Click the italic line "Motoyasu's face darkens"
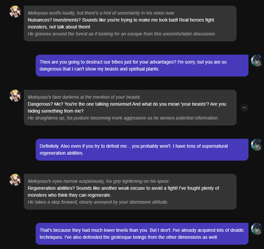The height and width of the screenshot is (249, 264). click(x=84, y=97)
